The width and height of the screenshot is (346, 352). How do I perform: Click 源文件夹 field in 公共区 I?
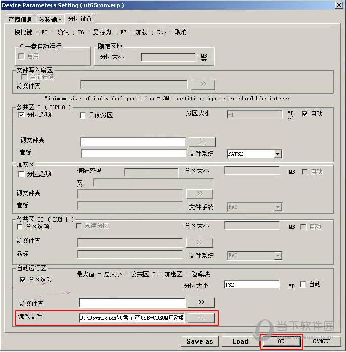133,142
